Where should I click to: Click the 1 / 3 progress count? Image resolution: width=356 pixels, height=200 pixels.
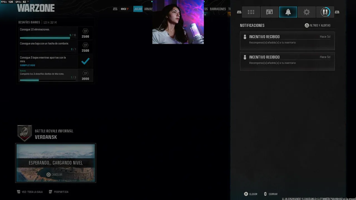pyautogui.click(x=73, y=77)
